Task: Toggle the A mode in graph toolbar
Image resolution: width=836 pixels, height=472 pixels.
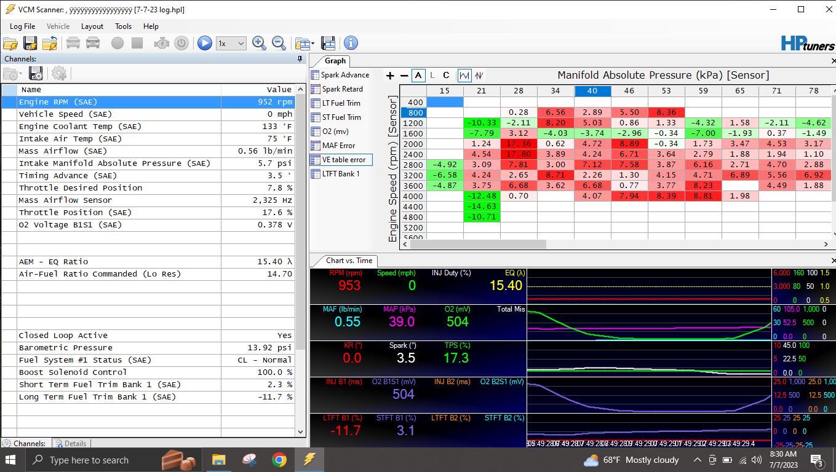Action: click(419, 76)
